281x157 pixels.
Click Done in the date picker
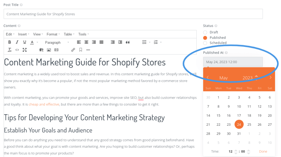[263, 151]
